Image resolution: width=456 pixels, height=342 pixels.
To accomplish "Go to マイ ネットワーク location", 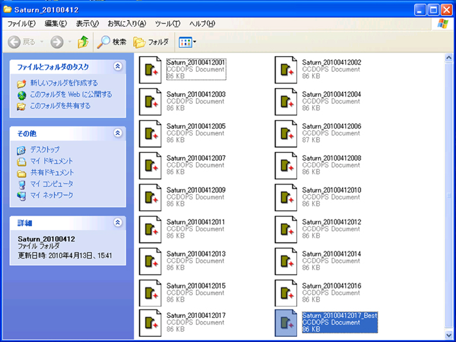I will [x=51, y=195].
